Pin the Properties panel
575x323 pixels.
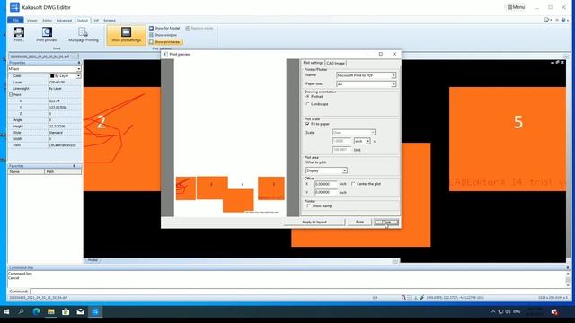(78, 63)
